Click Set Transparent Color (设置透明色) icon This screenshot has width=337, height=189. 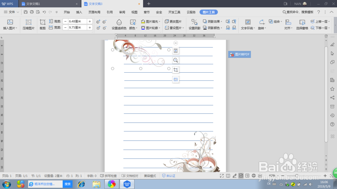119,22
